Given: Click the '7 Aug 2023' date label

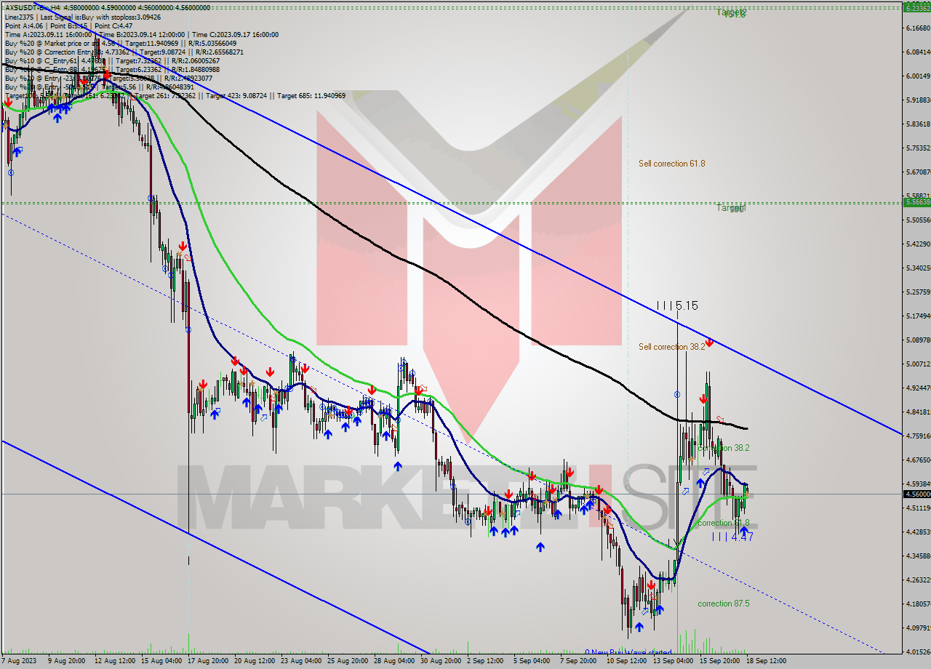Looking at the screenshot, I should (x=20, y=661).
